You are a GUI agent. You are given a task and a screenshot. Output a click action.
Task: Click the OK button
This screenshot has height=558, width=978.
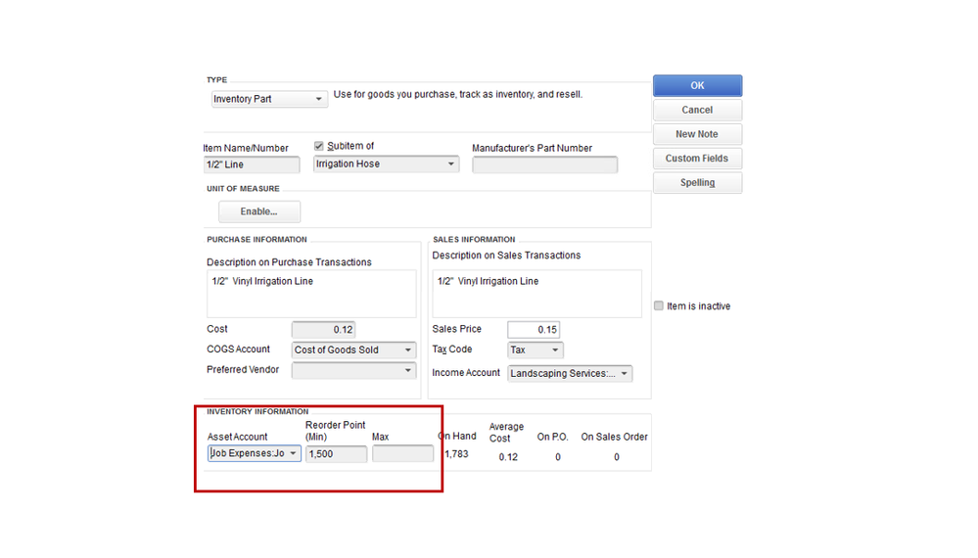pyautogui.click(x=697, y=86)
